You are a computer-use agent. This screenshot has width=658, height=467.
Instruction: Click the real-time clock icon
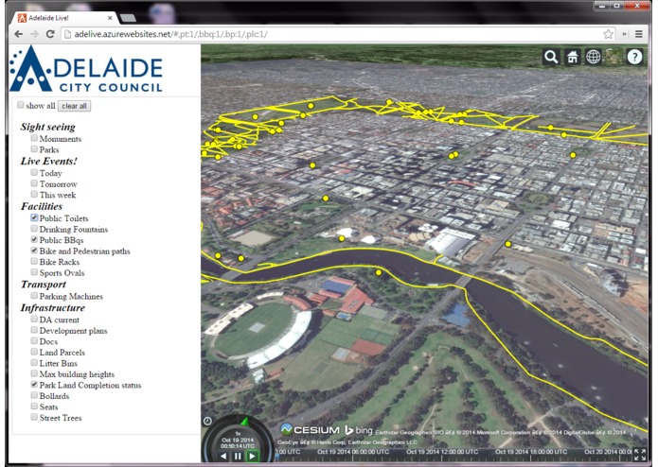pyautogui.click(x=207, y=422)
